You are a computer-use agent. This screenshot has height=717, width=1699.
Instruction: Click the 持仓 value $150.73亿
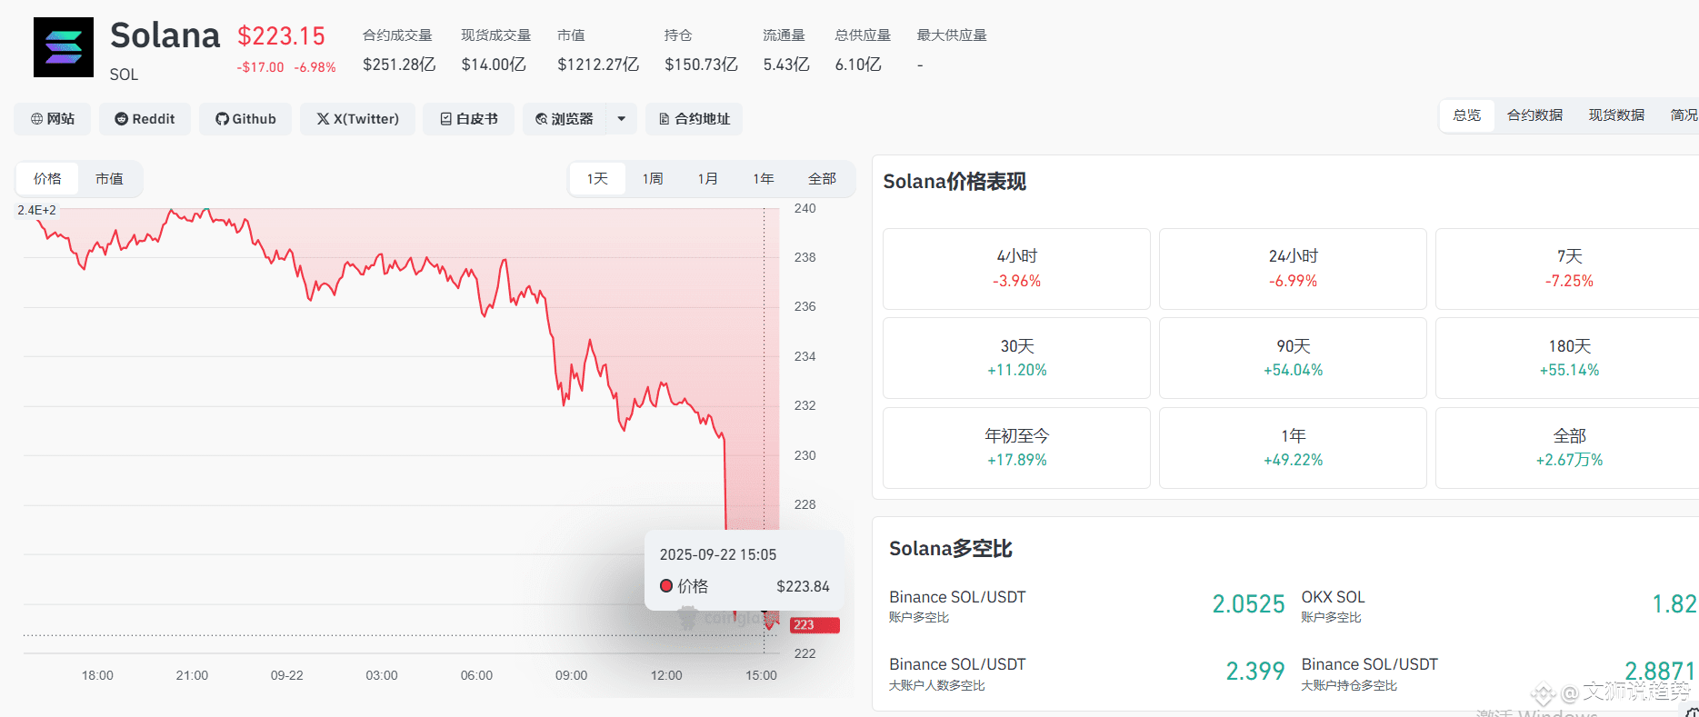click(701, 65)
